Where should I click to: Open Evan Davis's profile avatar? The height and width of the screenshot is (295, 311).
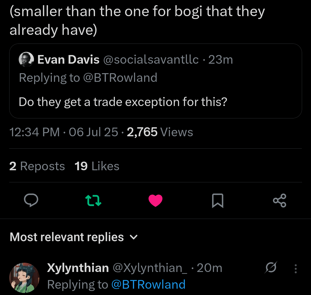point(26,60)
